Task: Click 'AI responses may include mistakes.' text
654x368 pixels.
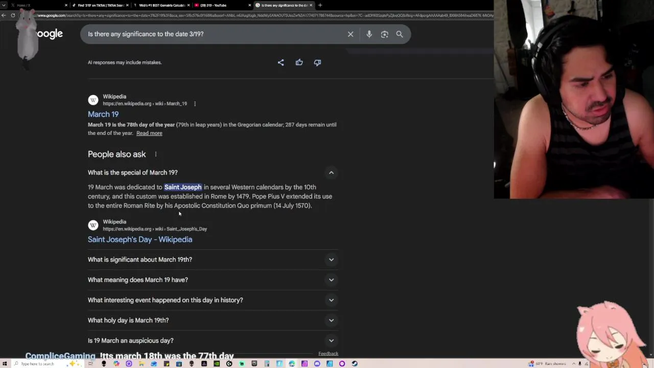Action: point(125,62)
